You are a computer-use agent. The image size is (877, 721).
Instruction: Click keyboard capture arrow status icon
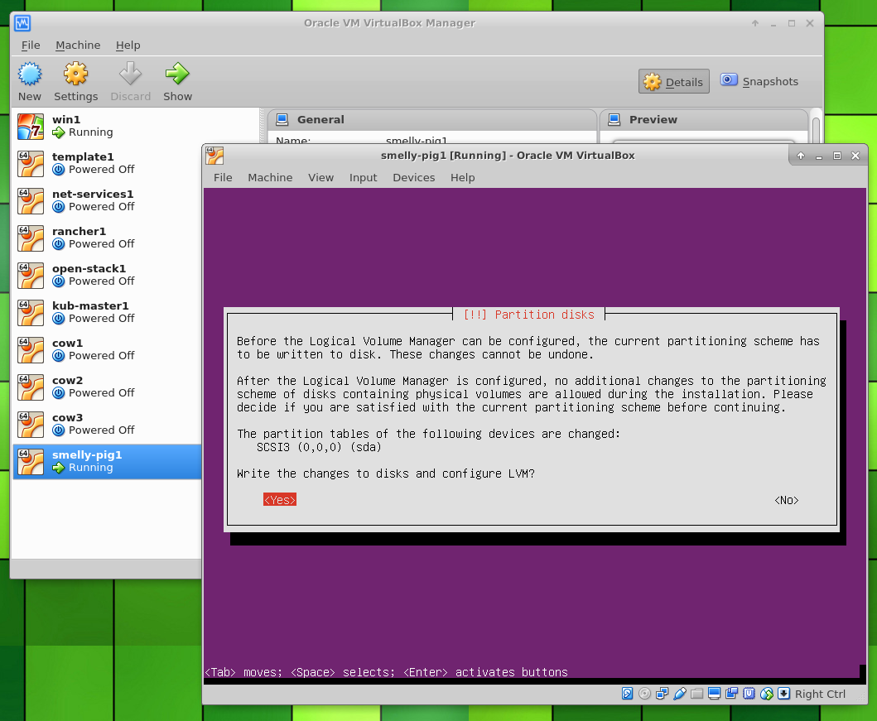click(784, 694)
